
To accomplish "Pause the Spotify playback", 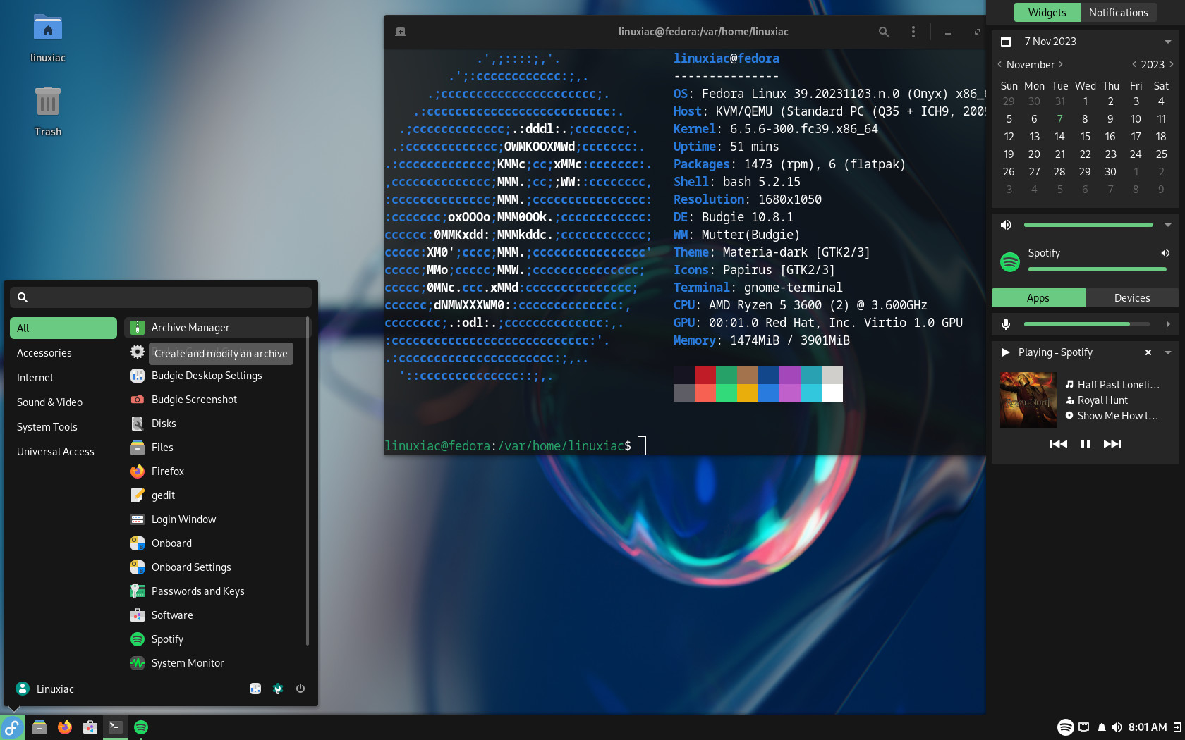I will pyautogui.click(x=1086, y=444).
